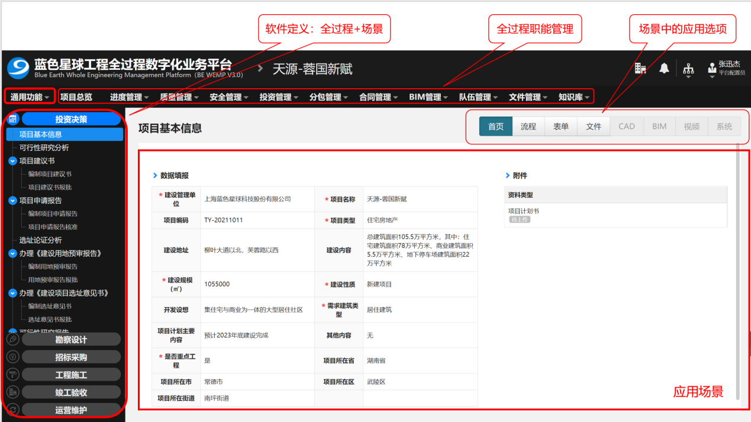Switch to the 流程 tab

tap(528, 126)
